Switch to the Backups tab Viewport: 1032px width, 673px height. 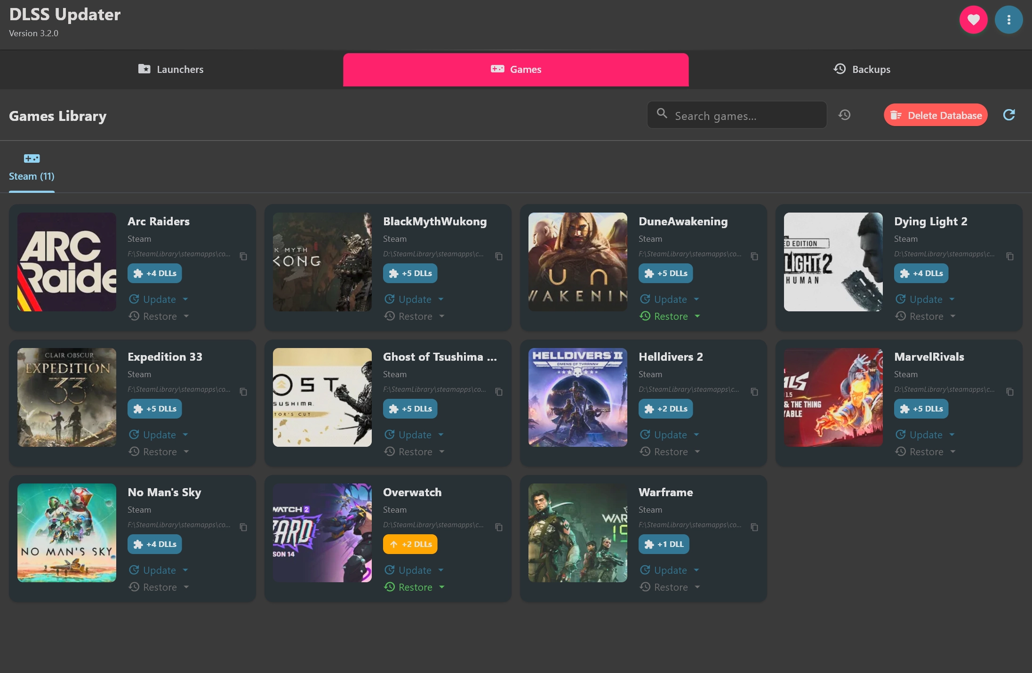[862, 70]
